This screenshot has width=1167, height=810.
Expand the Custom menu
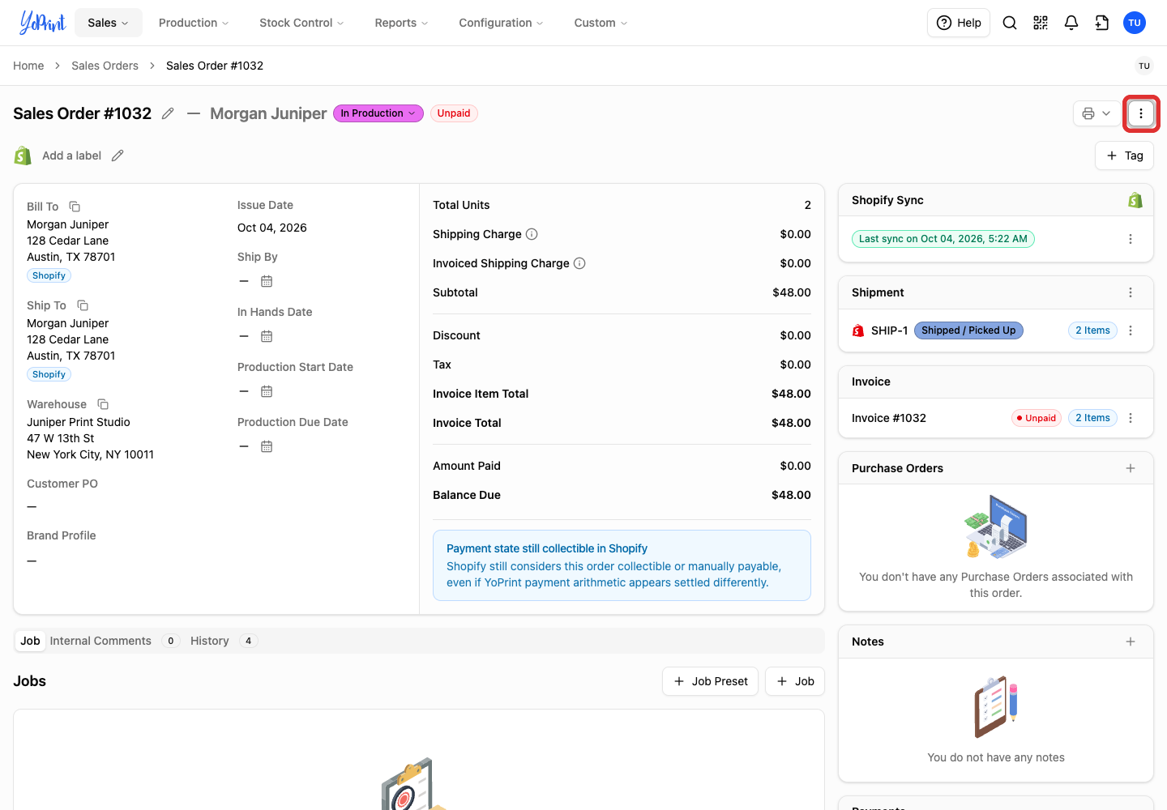(x=601, y=23)
